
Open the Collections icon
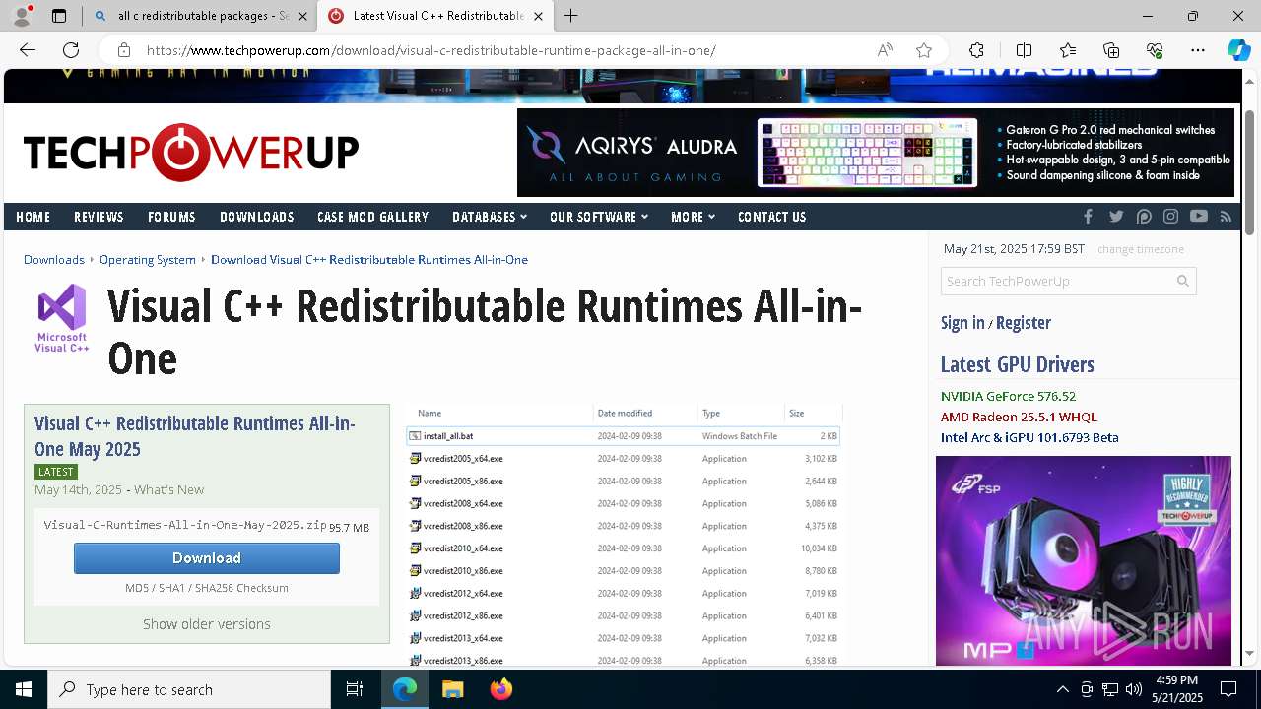tap(1111, 50)
